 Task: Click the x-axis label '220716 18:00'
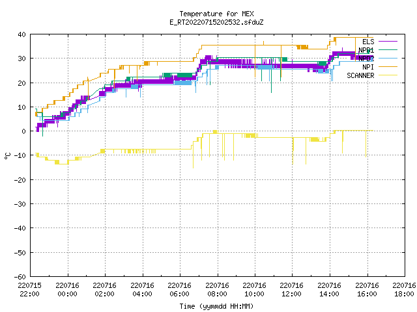pyautogui.click(x=404, y=290)
